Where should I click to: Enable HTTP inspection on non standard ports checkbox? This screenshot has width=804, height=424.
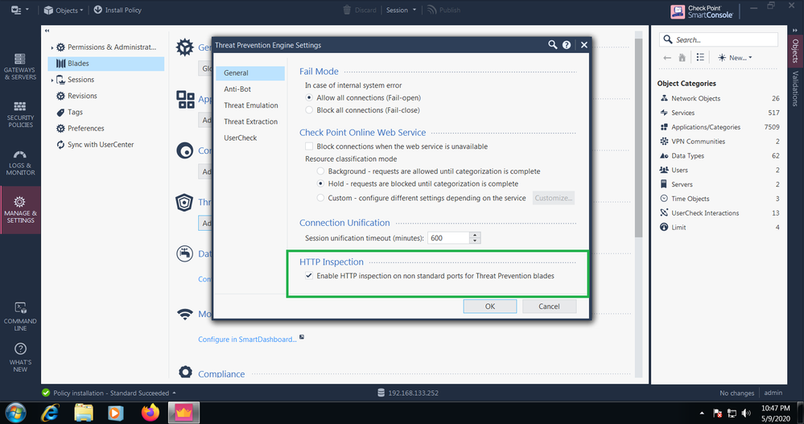point(309,276)
